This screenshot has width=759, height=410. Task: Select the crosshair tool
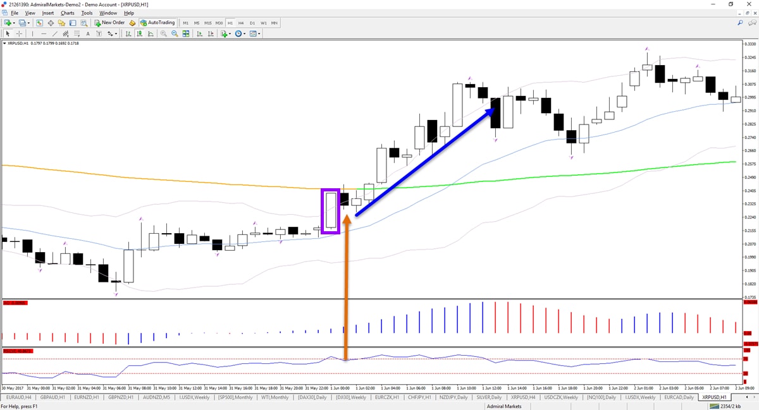[19, 33]
